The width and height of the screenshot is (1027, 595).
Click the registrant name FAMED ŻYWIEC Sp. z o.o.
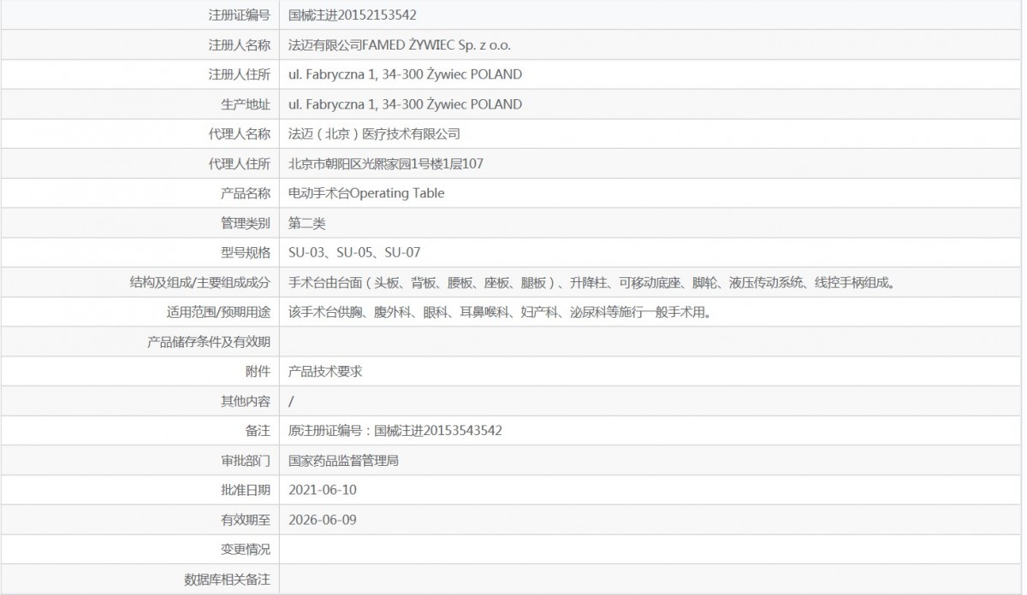point(400,44)
